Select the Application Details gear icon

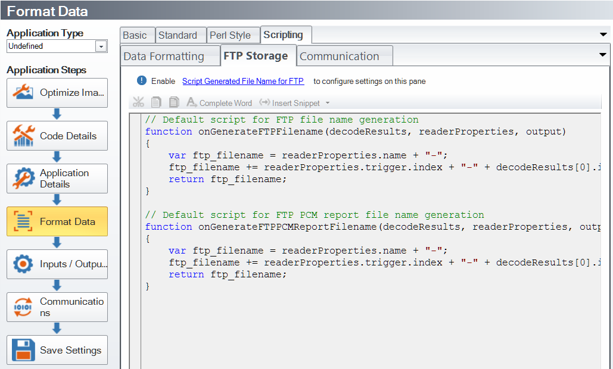23,179
